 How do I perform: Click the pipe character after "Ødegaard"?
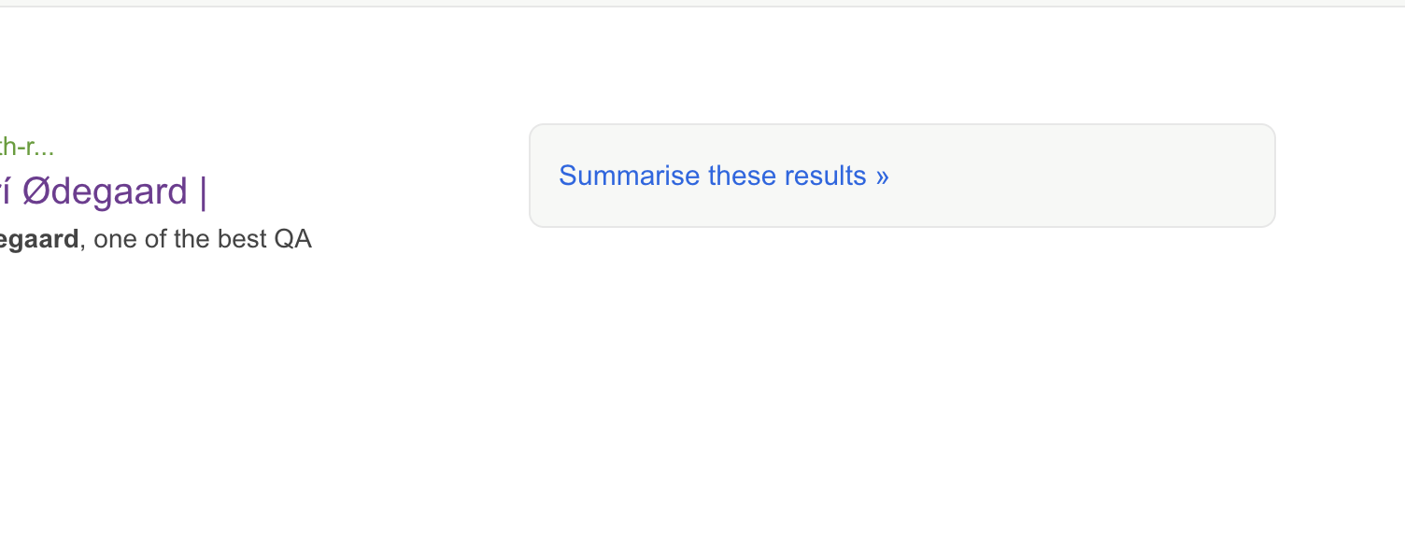click(203, 191)
